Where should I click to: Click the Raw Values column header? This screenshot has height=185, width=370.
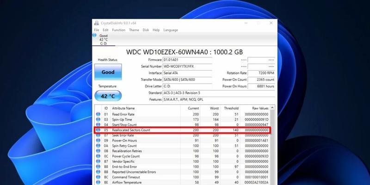click(255, 108)
